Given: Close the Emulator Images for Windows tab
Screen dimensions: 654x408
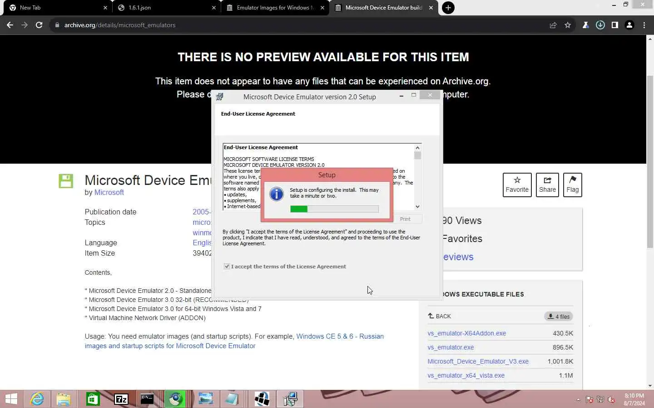Looking at the screenshot, I should click(x=322, y=8).
